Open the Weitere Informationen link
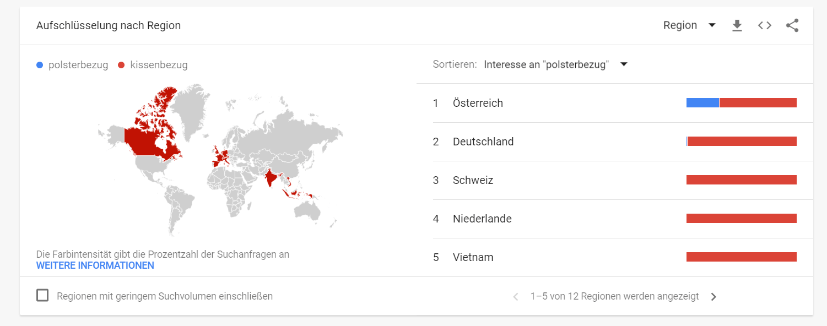Screen dimensions: 827x326 (95, 265)
